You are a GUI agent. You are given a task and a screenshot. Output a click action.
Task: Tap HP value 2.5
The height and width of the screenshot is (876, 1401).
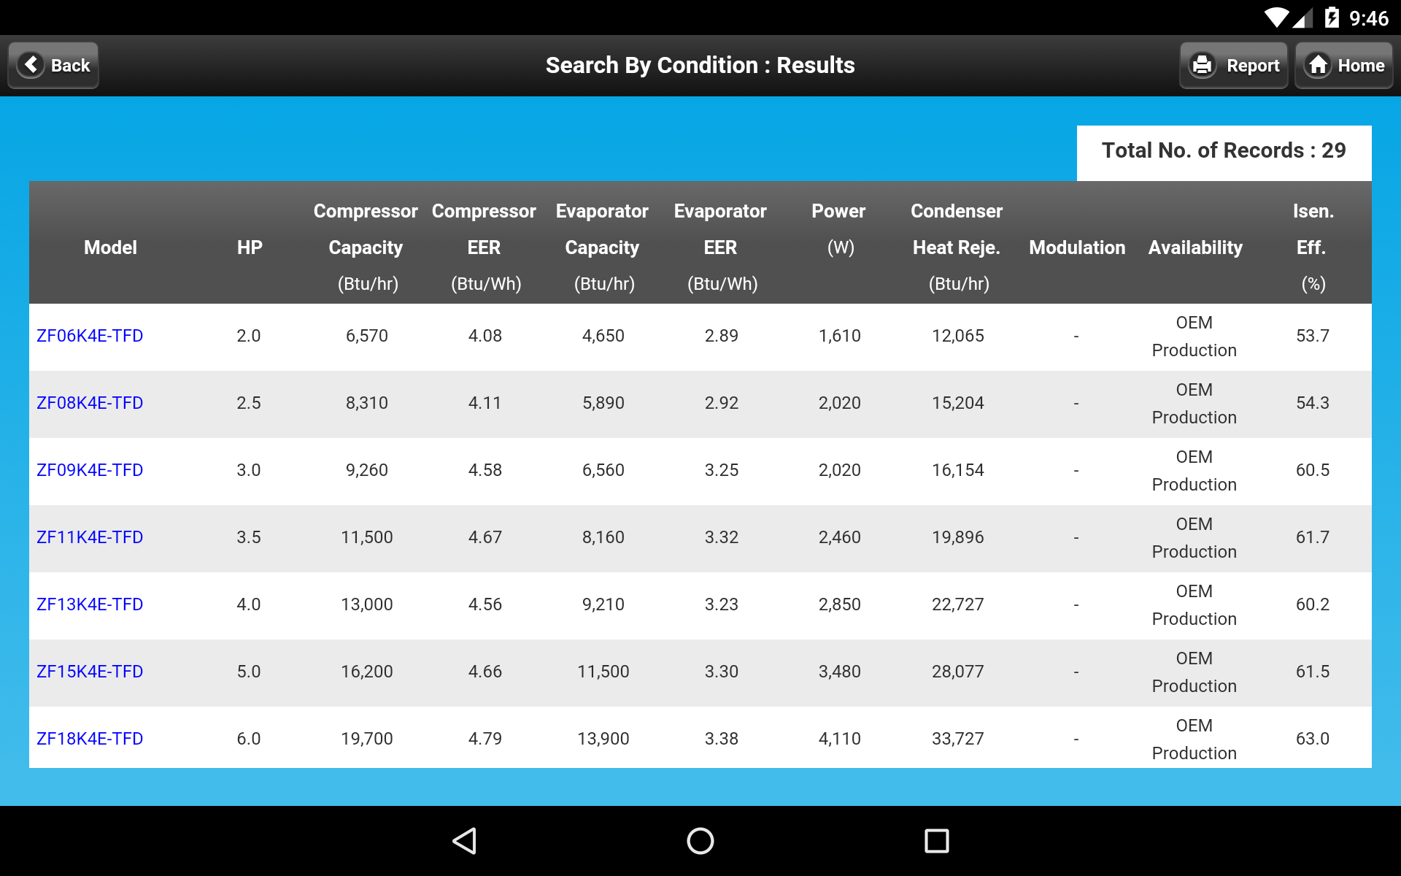coord(249,403)
